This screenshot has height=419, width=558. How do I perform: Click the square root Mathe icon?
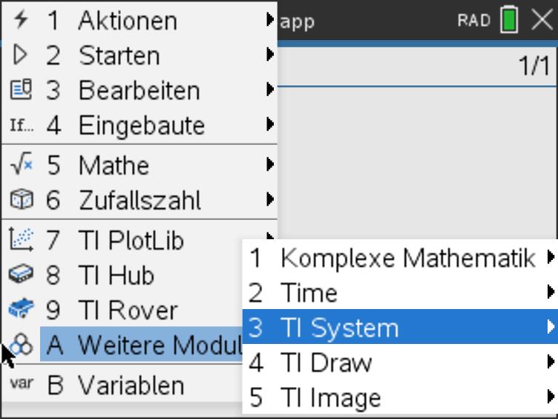21,165
